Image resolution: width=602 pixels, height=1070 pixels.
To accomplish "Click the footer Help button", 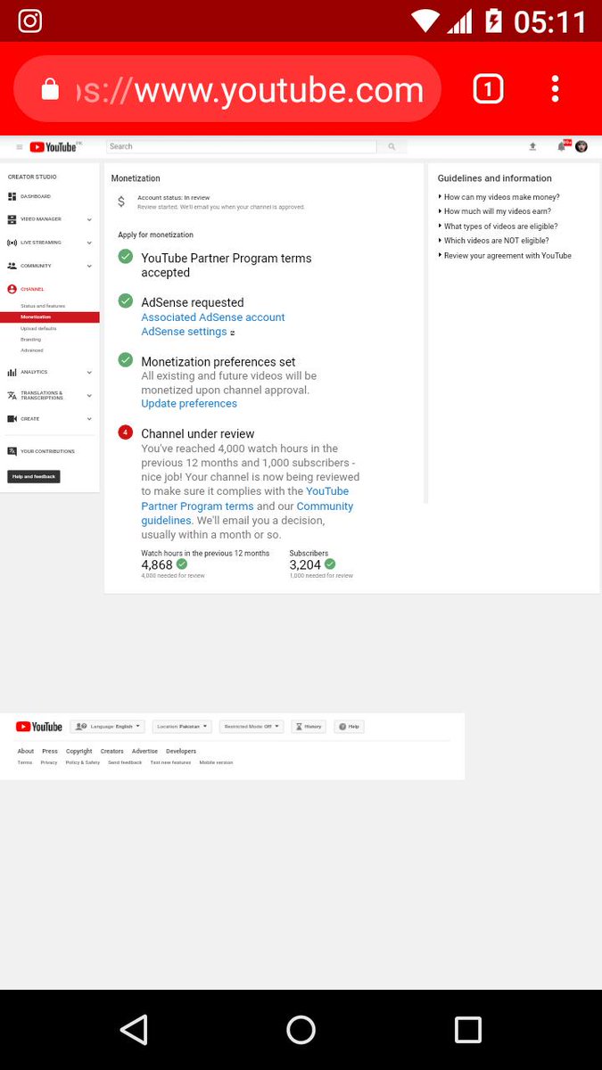I will coord(349,727).
